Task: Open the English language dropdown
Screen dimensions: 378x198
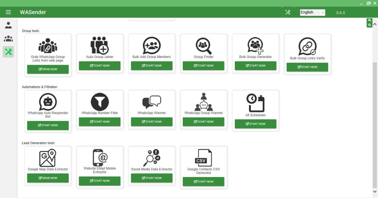Action: pyautogui.click(x=312, y=12)
